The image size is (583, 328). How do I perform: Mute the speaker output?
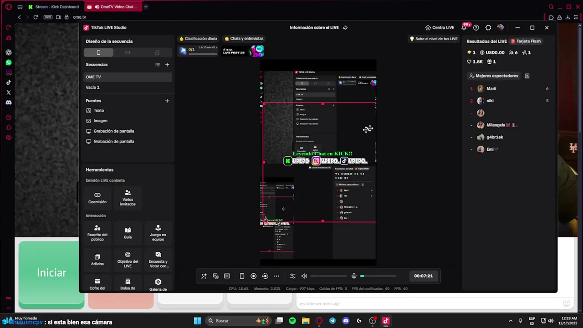click(x=304, y=276)
